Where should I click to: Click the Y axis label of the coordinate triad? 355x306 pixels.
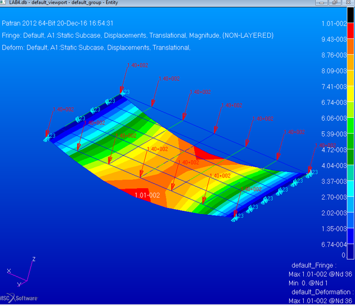[x=19, y=285]
